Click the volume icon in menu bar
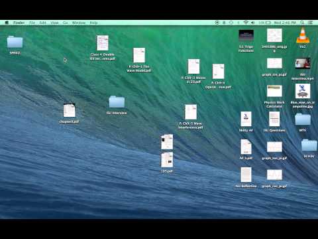The width and height of the screenshot is (318, 239). click(x=253, y=23)
